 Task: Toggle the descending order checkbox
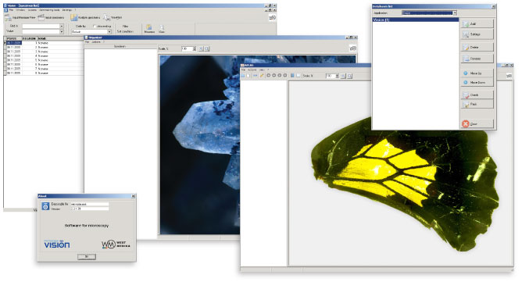pos(95,26)
